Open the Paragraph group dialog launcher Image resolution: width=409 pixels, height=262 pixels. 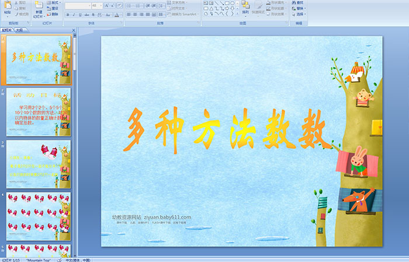(199, 23)
